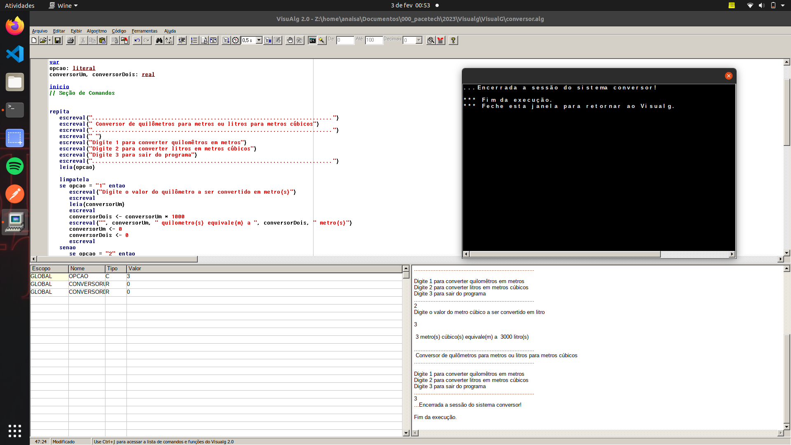
Task: Toggle the DOS console window icon
Action: 312,40
